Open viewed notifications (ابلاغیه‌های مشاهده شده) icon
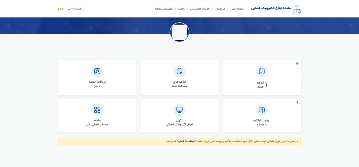This screenshot has width=359, height=167. coord(179,71)
